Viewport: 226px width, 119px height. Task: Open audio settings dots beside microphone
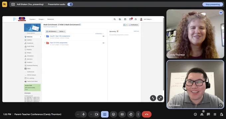(78, 114)
